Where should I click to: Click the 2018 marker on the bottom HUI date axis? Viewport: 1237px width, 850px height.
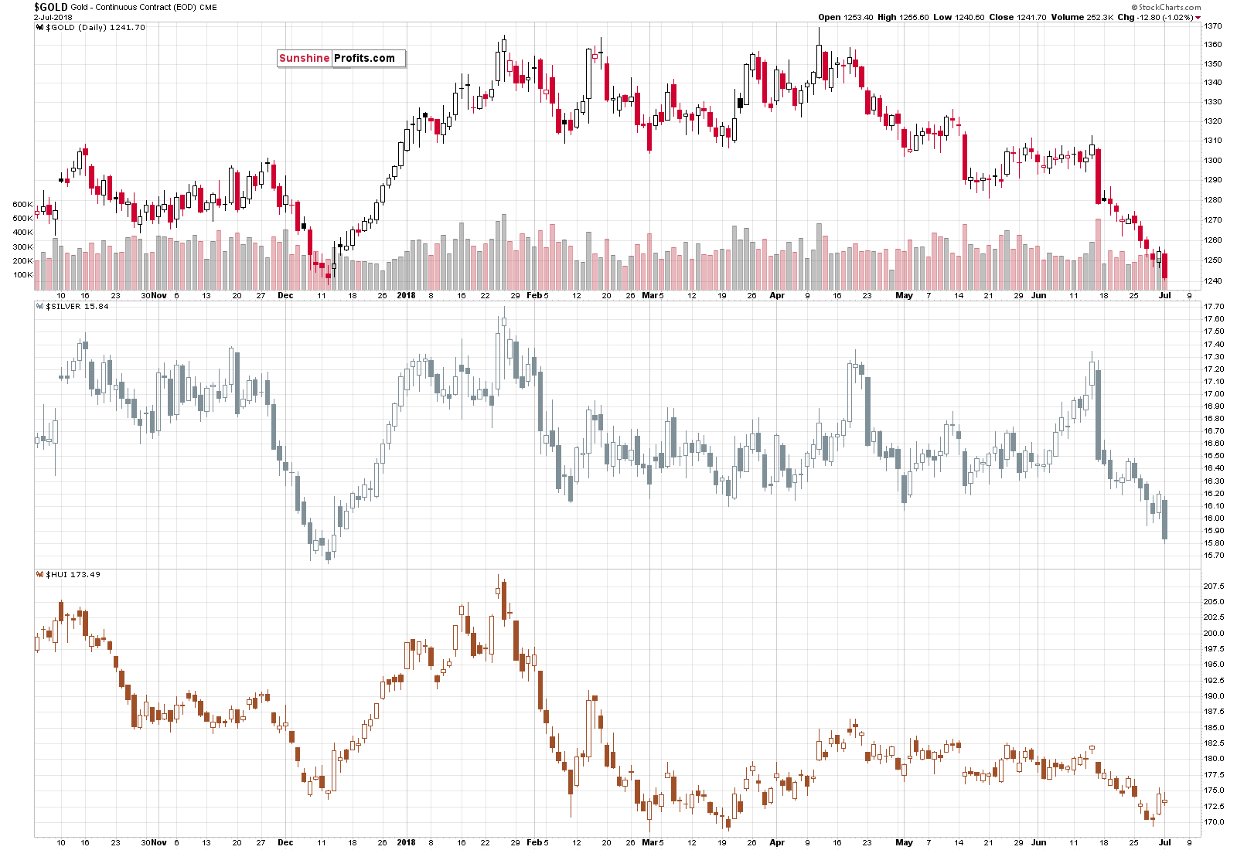406,842
